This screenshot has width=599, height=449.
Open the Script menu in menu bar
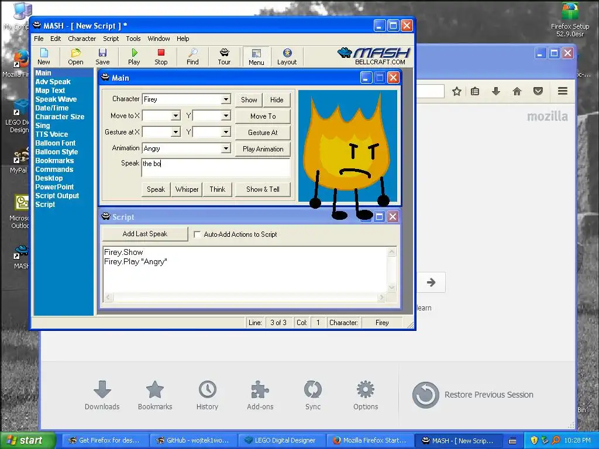[x=111, y=39]
